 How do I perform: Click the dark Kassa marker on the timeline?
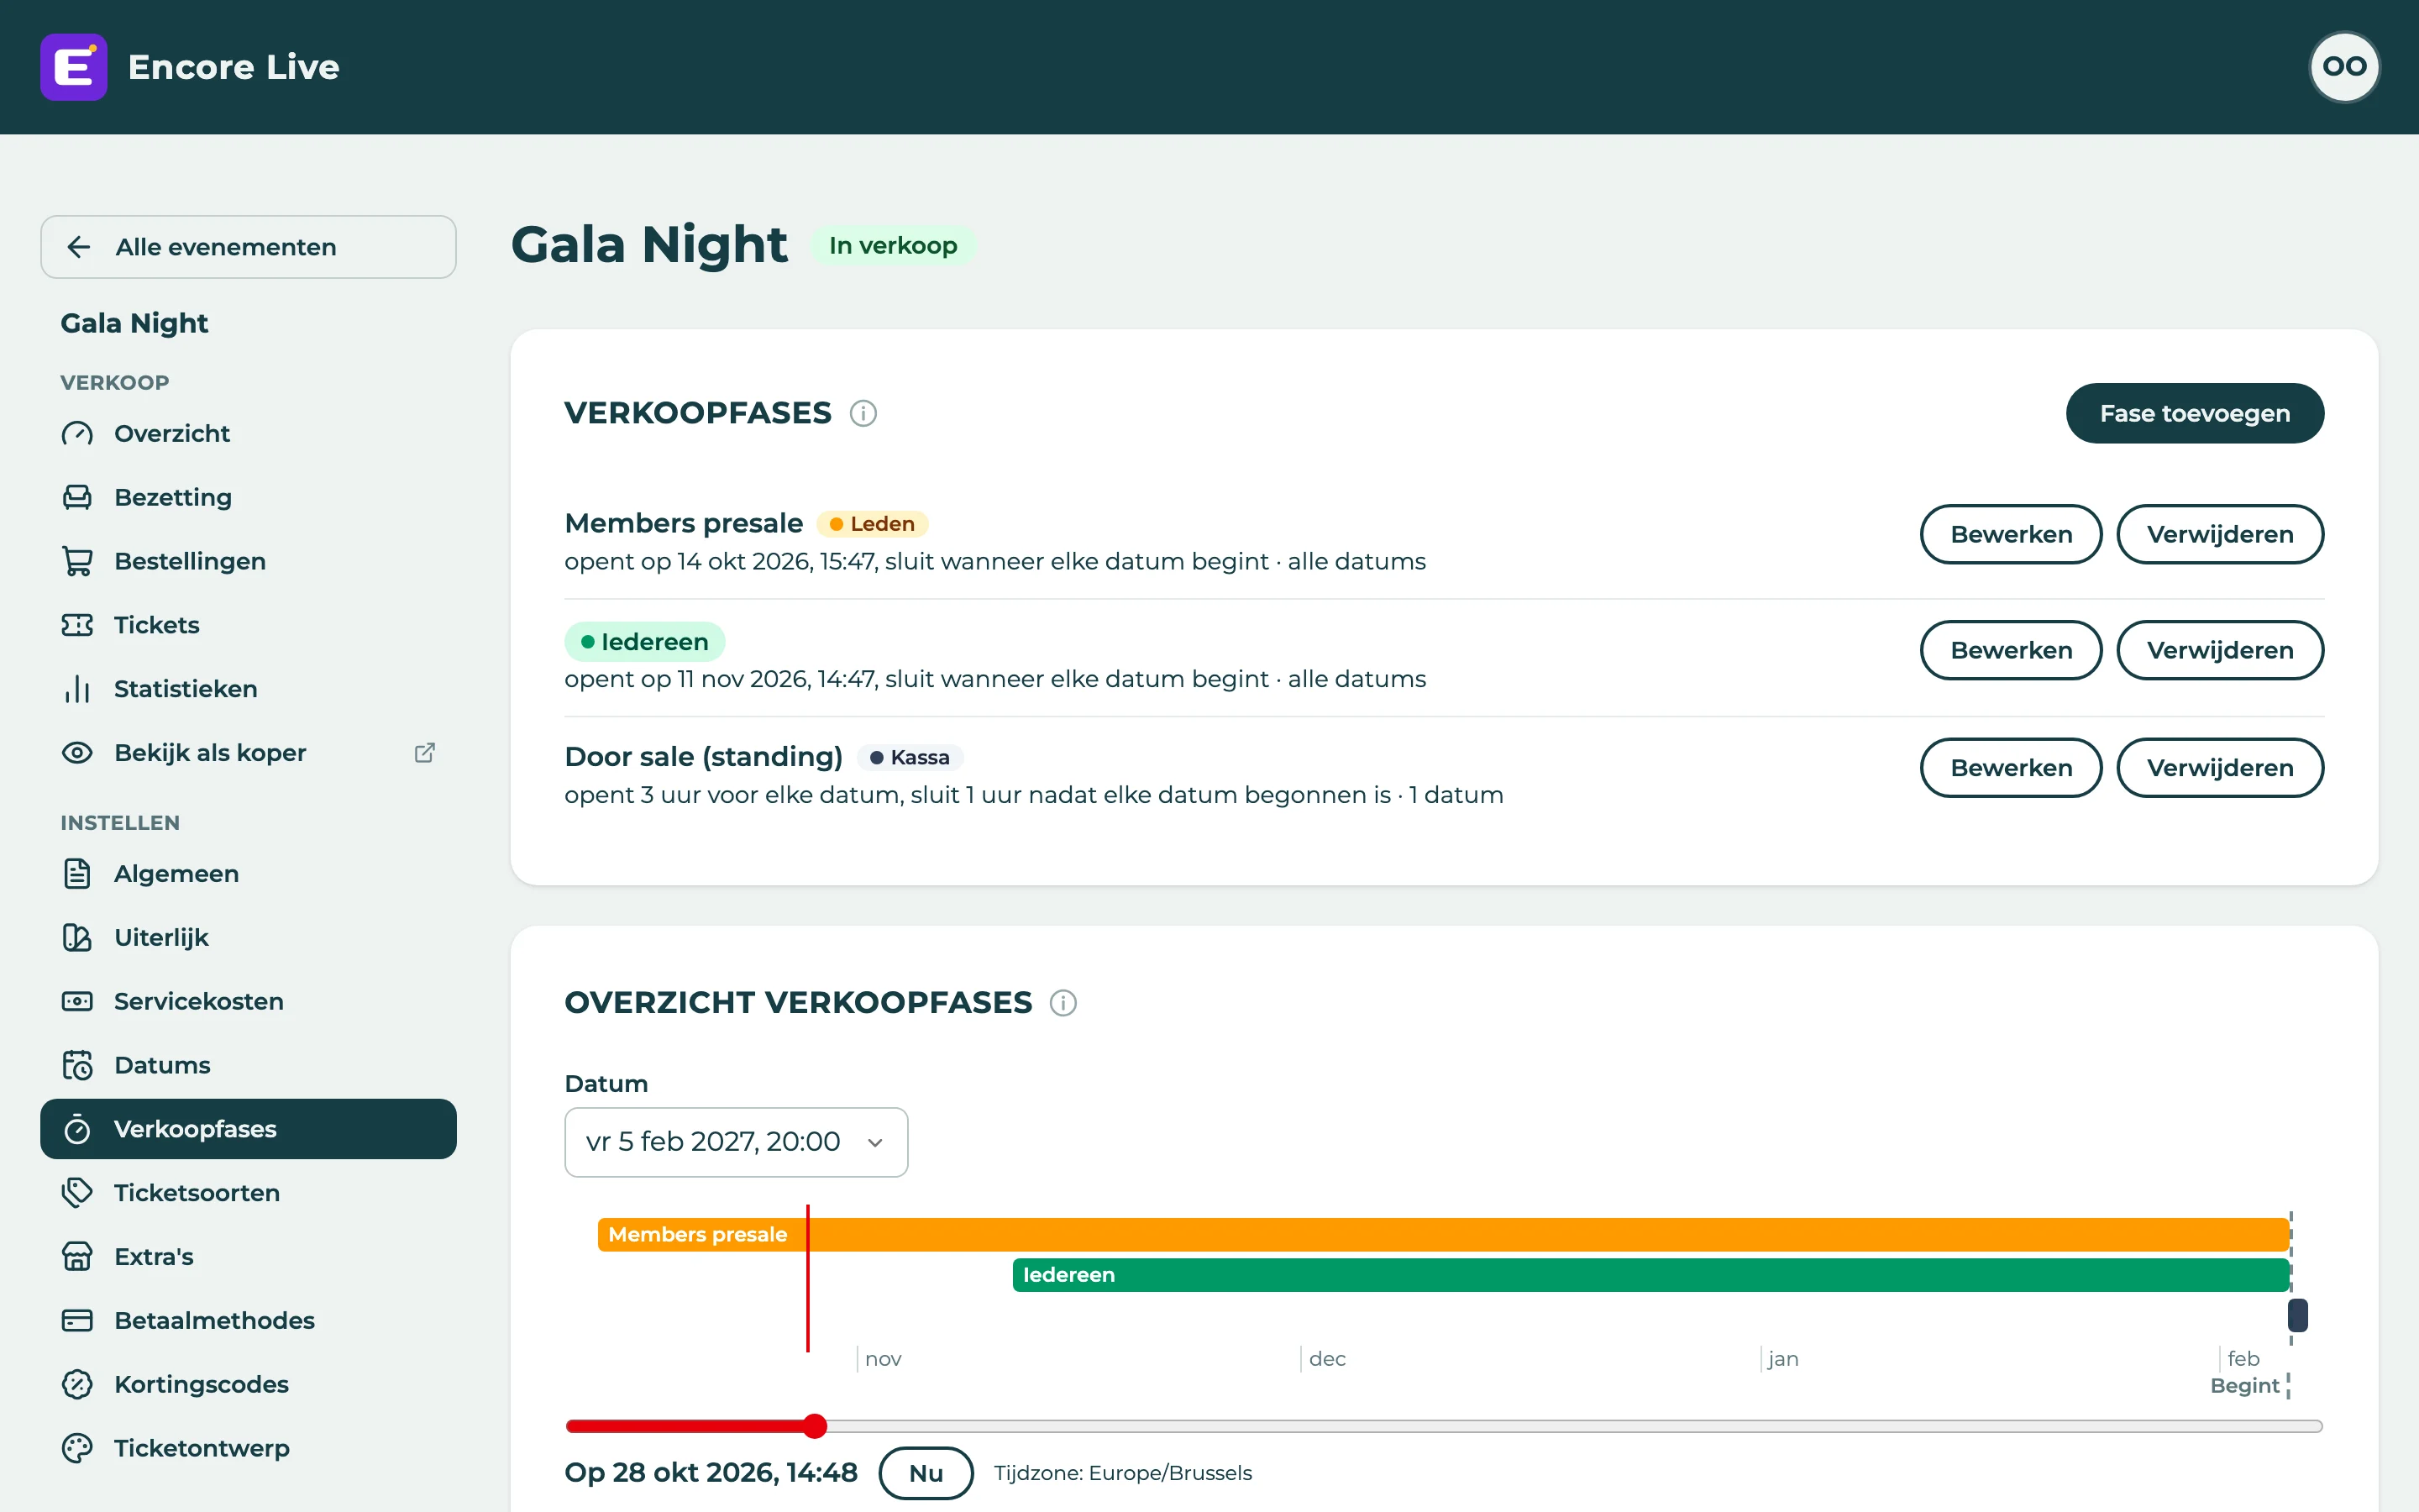[2297, 1315]
